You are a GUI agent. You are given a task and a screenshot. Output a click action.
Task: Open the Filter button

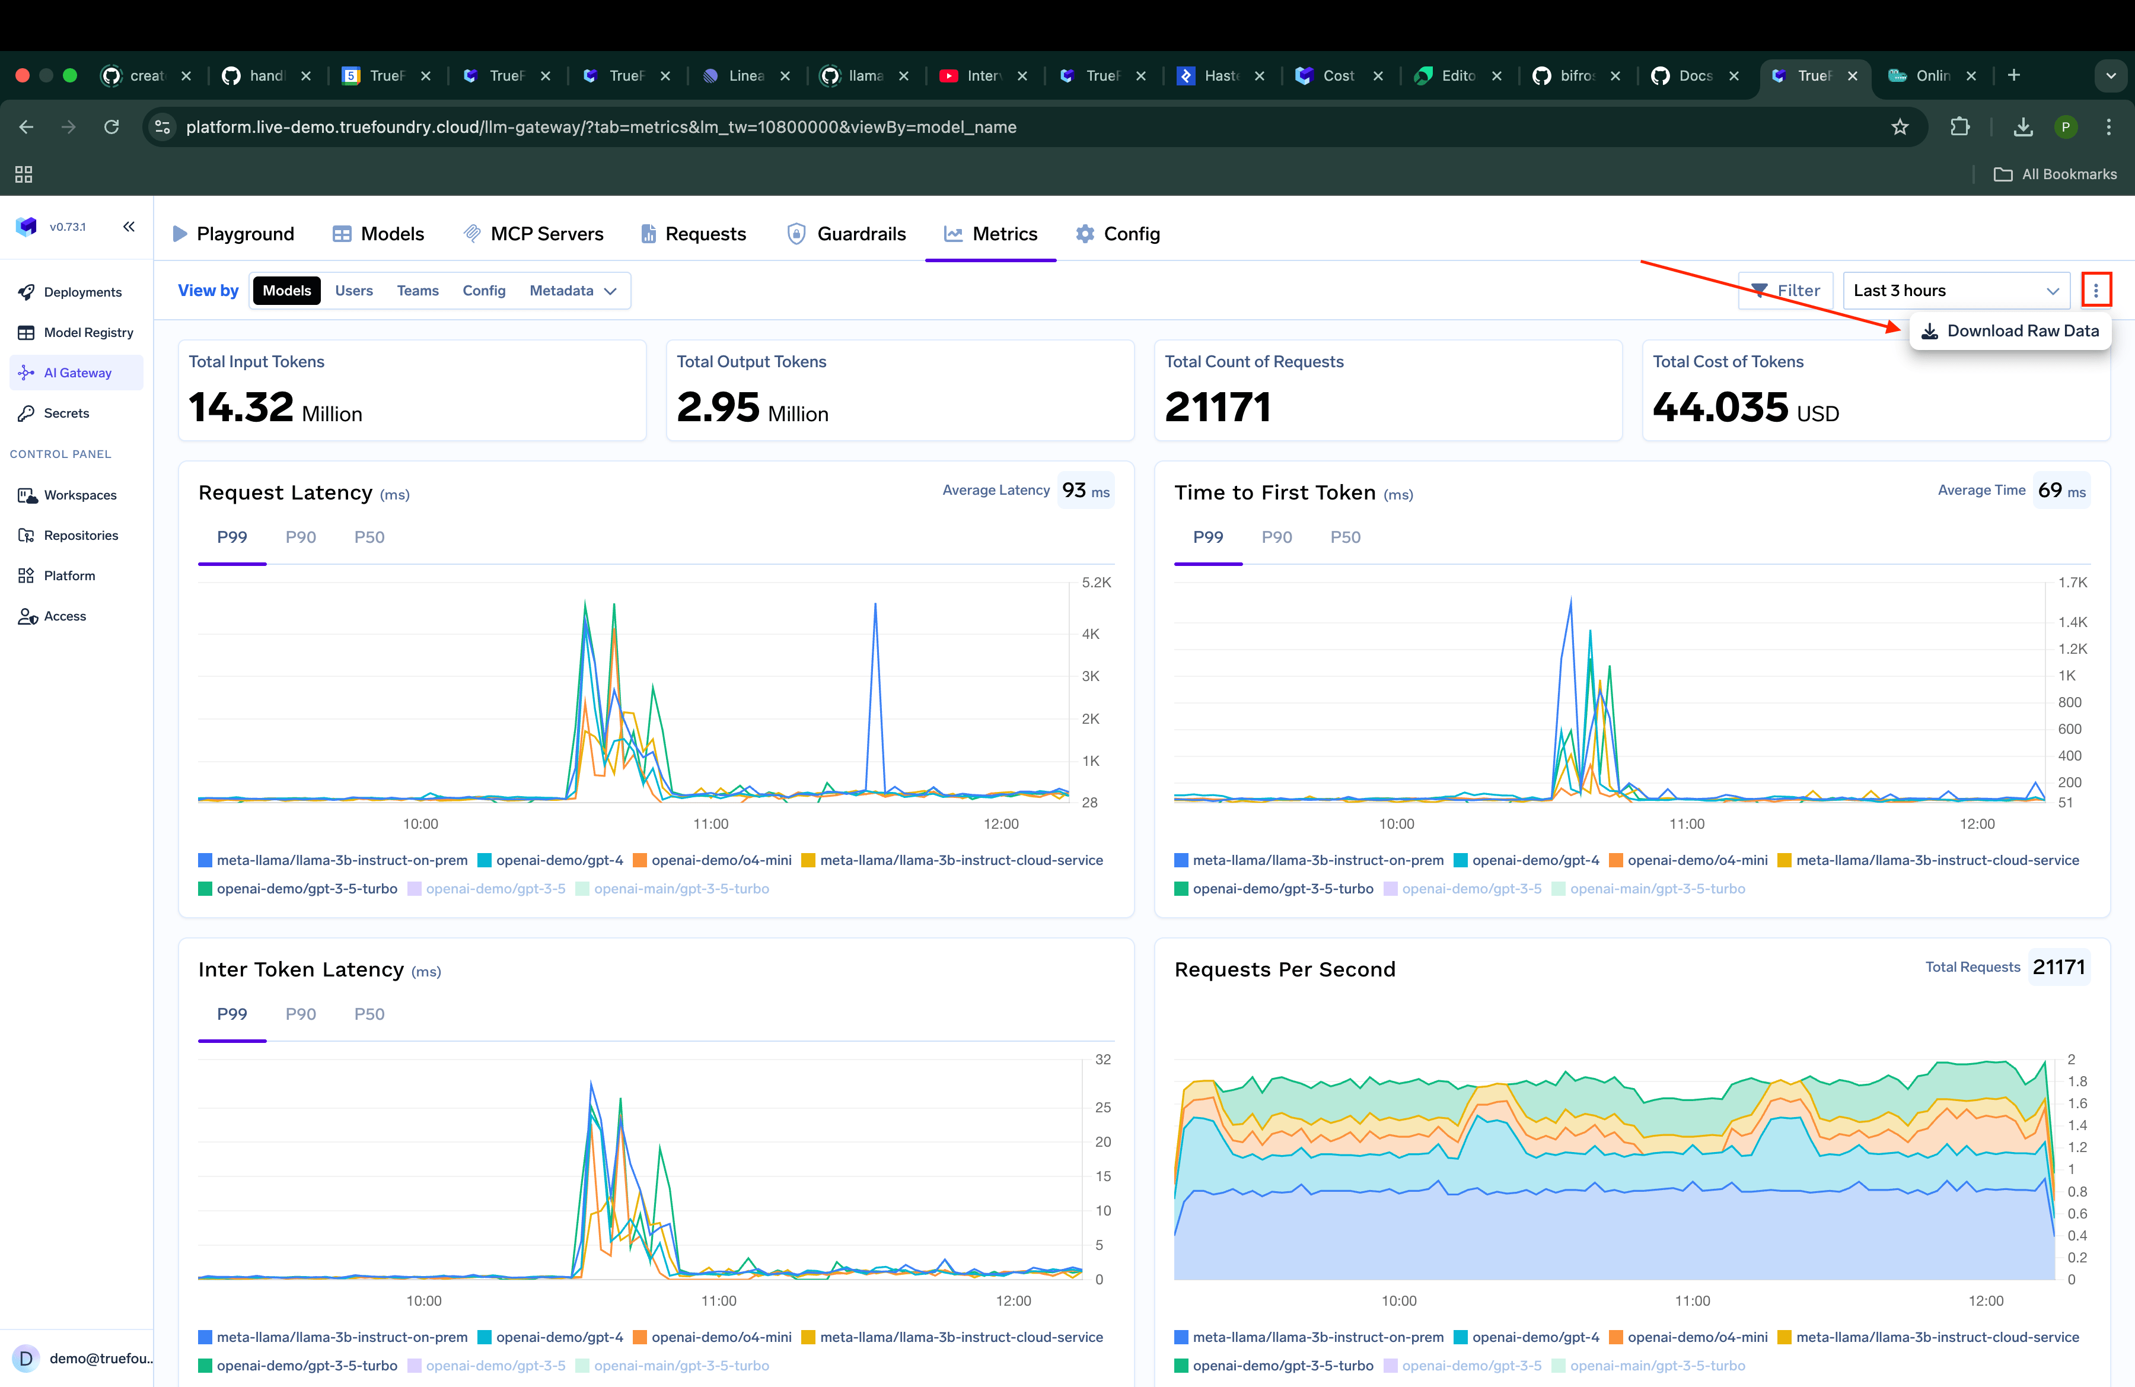tap(1785, 291)
